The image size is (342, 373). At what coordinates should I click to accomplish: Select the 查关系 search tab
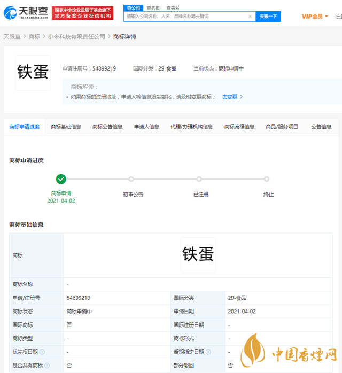(x=173, y=8)
